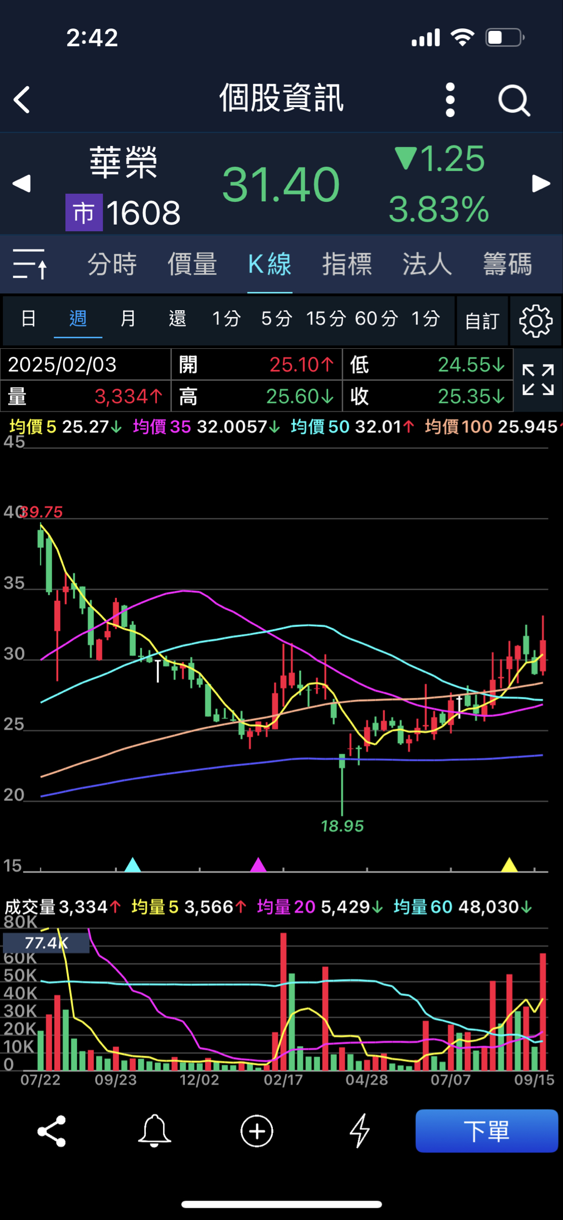Tap 均價 50 moving average legend
Viewport: 563px width, 1220px height.
[x=353, y=426]
